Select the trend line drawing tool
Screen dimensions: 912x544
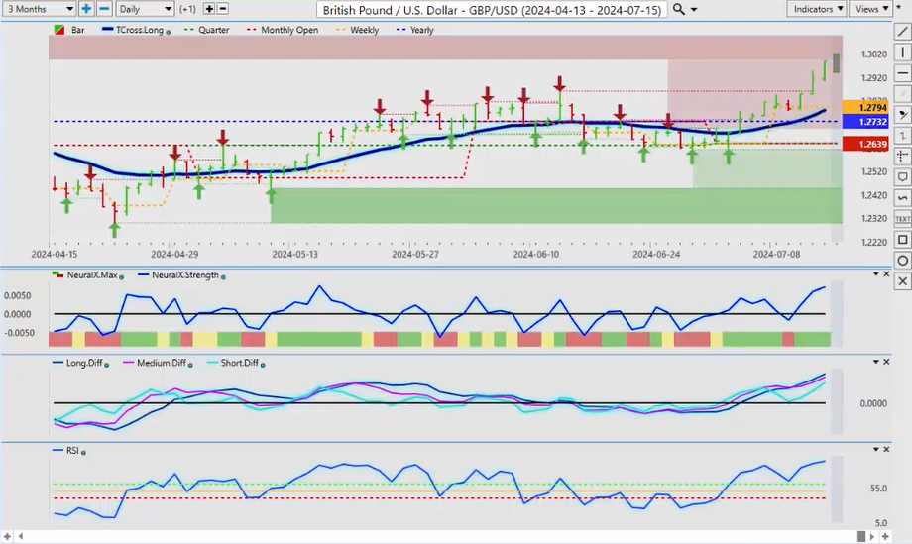pos(903,32)
